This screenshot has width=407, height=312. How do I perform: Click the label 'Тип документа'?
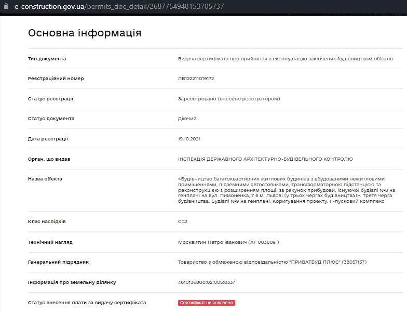47,59
